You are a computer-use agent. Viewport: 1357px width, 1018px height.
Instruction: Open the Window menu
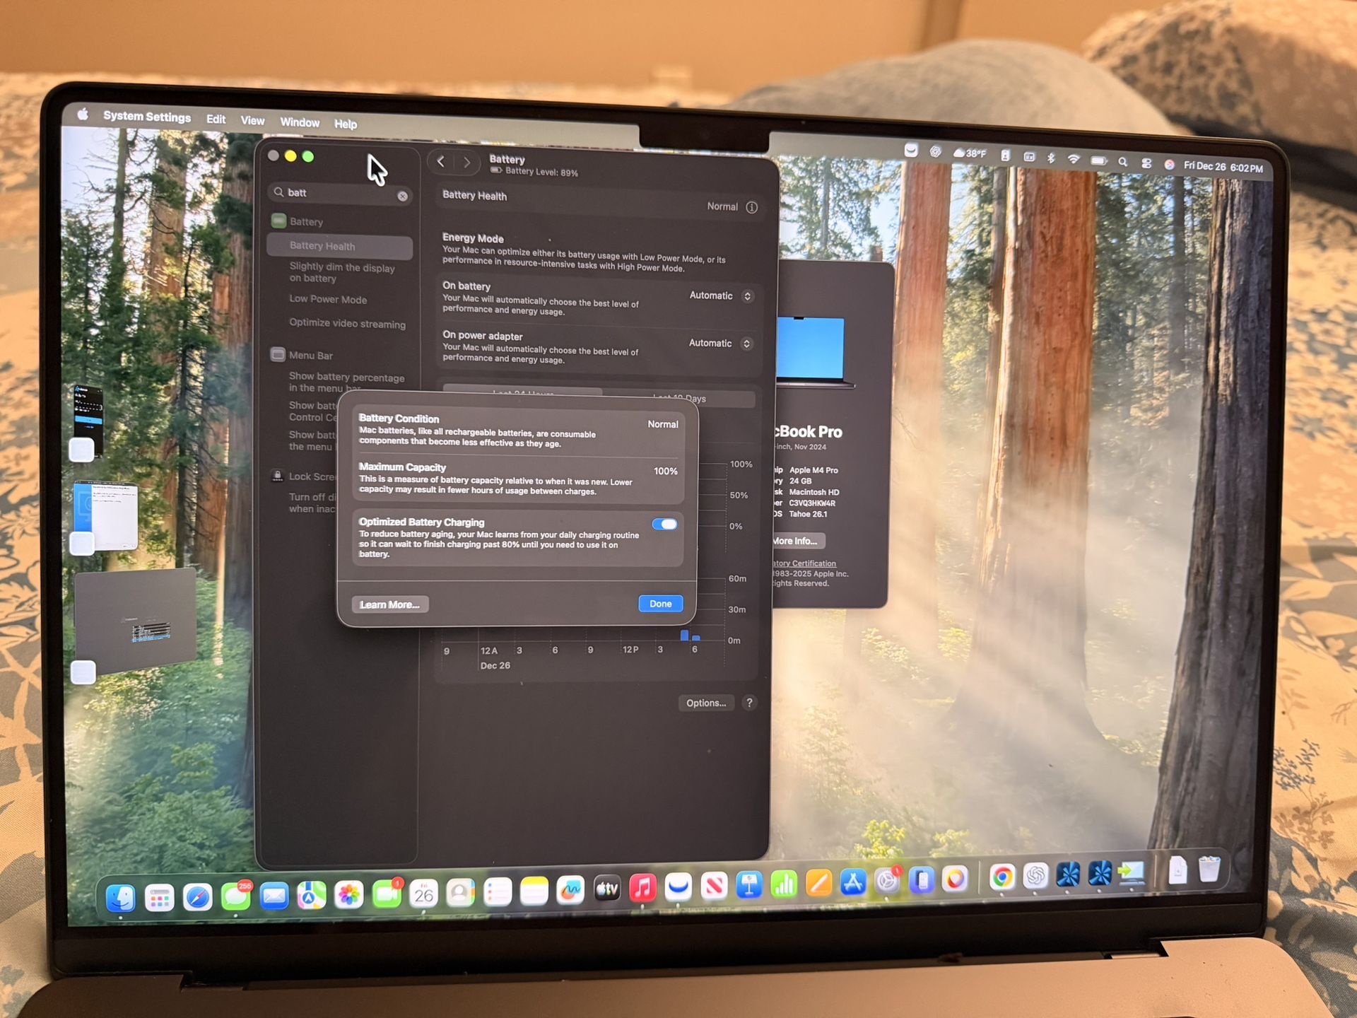tap(300, 122)
